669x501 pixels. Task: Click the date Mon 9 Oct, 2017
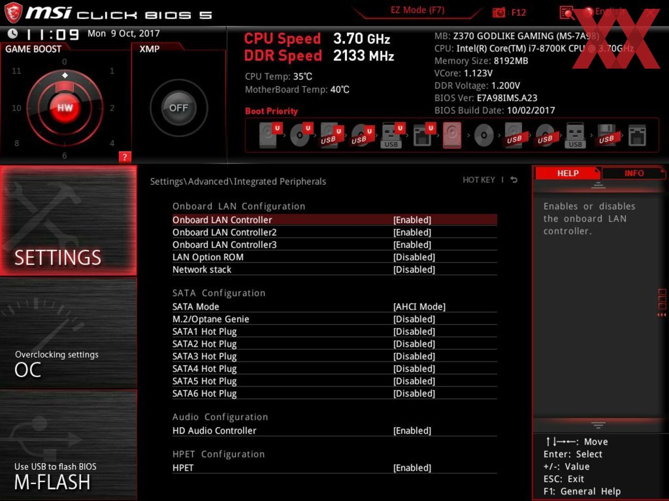(123, 33)
